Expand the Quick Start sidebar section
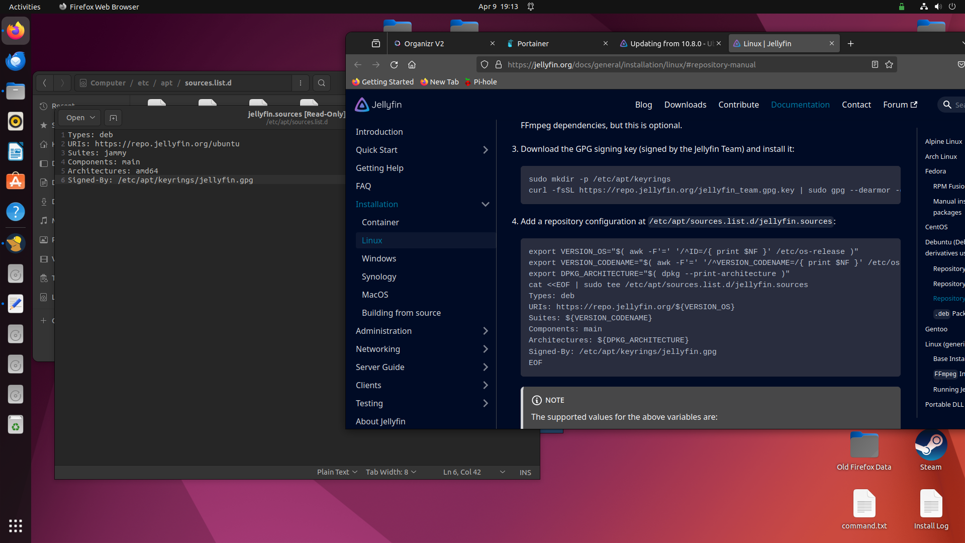Screen dimensions: 965x543 [485, 150]
